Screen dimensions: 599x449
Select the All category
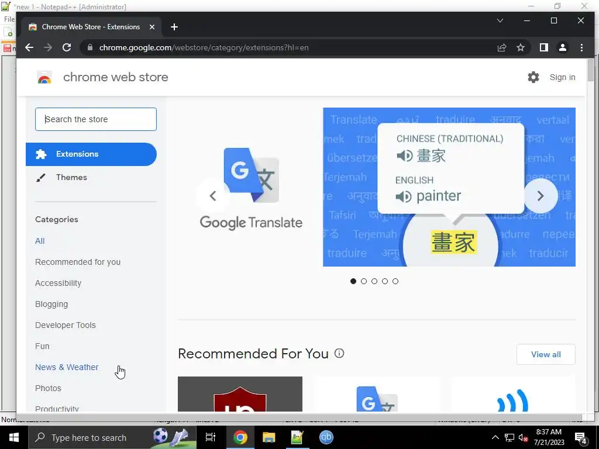(40, 241)
